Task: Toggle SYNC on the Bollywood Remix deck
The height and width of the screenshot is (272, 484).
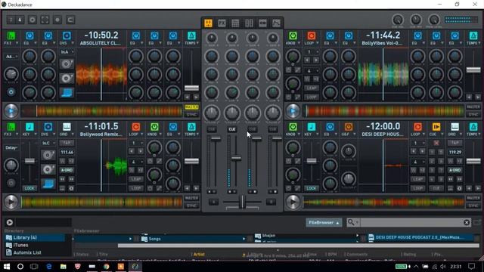Action: [191, 206]
